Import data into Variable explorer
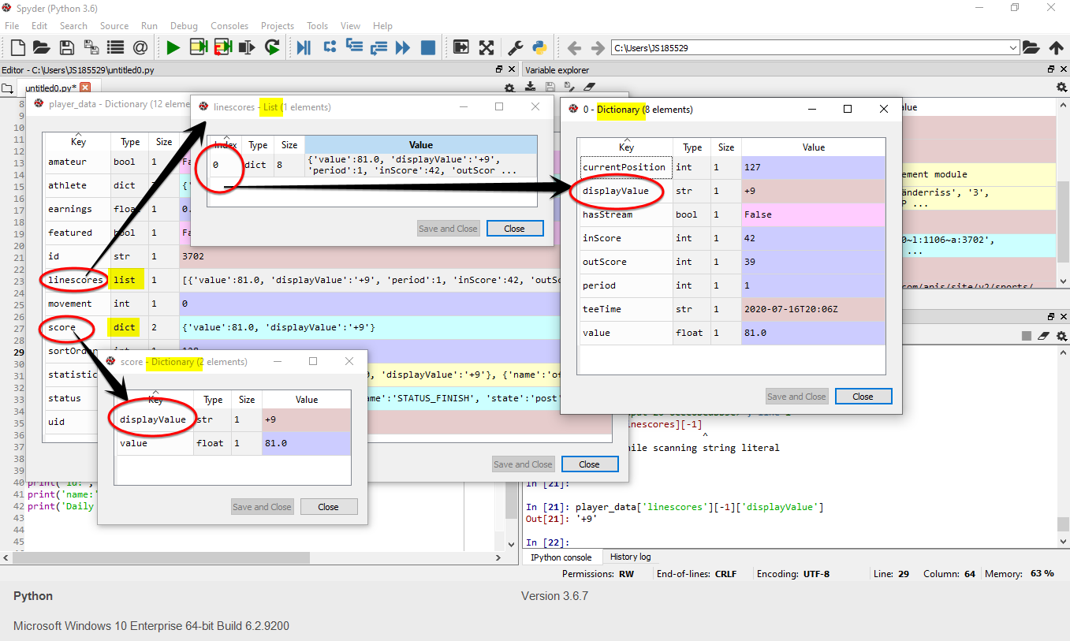Viewport: 1070px width, 641px height. 531,88
